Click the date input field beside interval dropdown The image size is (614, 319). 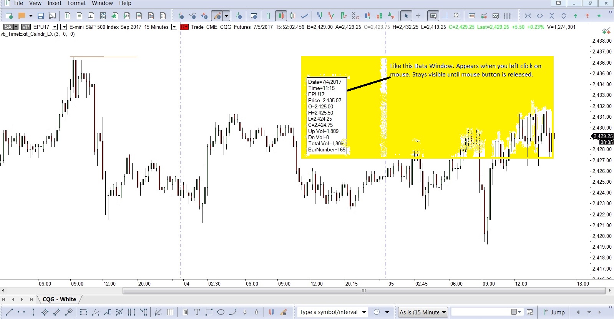(x=483, y=312)
